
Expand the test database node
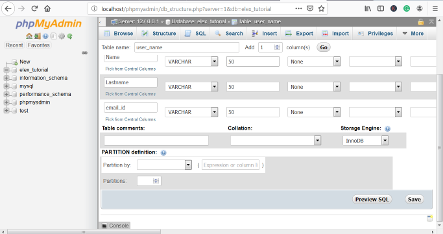point(6,111)
